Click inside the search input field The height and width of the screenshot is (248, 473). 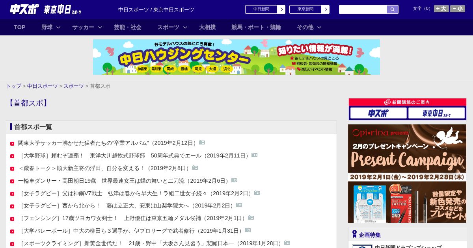[363, 9]
